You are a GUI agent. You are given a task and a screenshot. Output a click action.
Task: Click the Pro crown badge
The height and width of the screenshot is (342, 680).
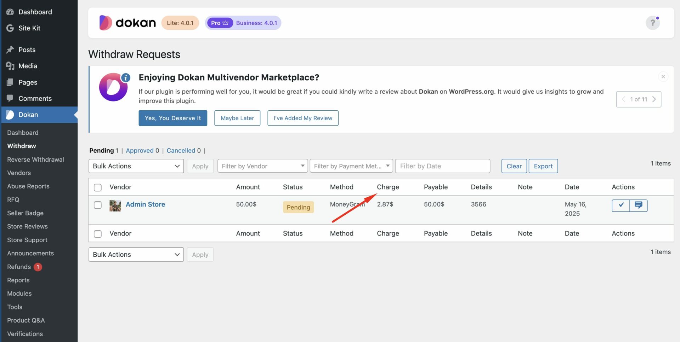tap(220, 23)
